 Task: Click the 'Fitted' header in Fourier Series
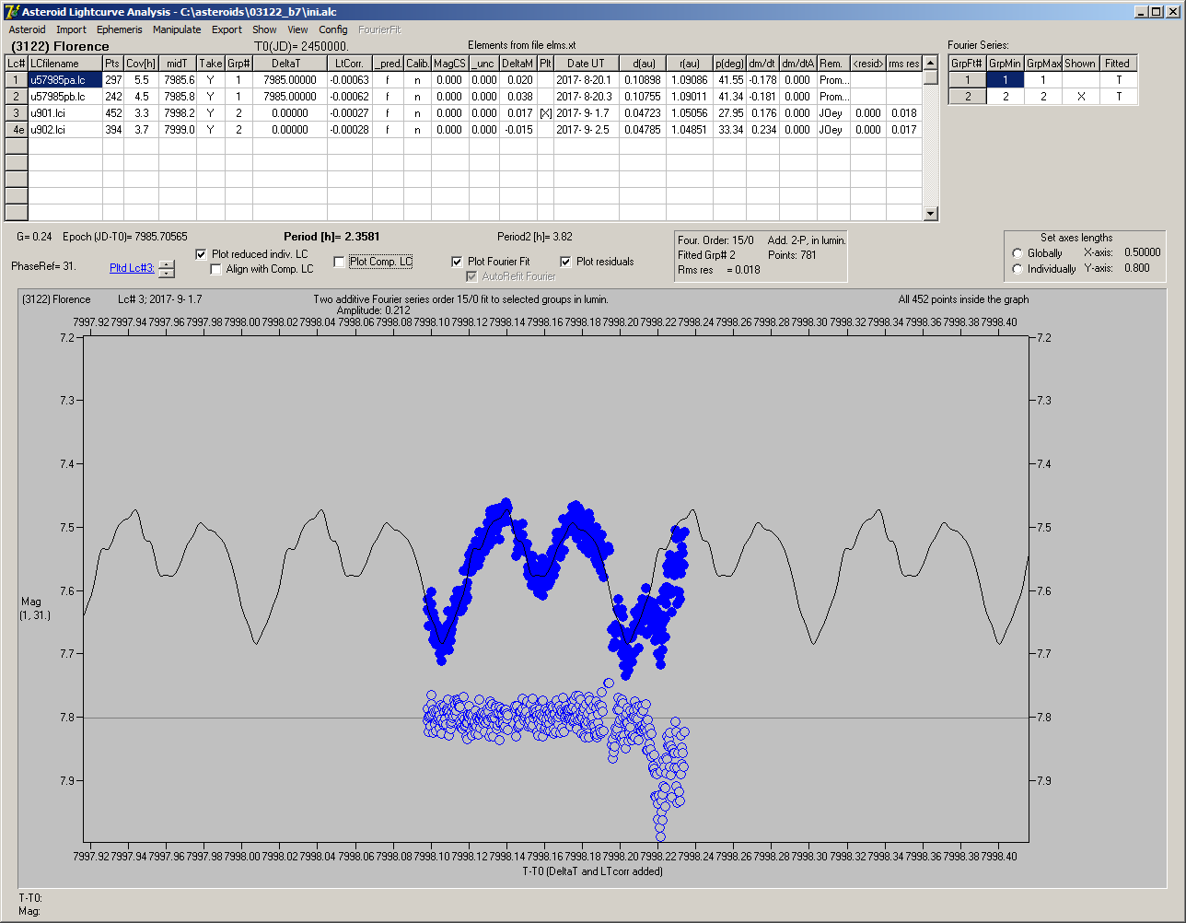click(1118, 64)
